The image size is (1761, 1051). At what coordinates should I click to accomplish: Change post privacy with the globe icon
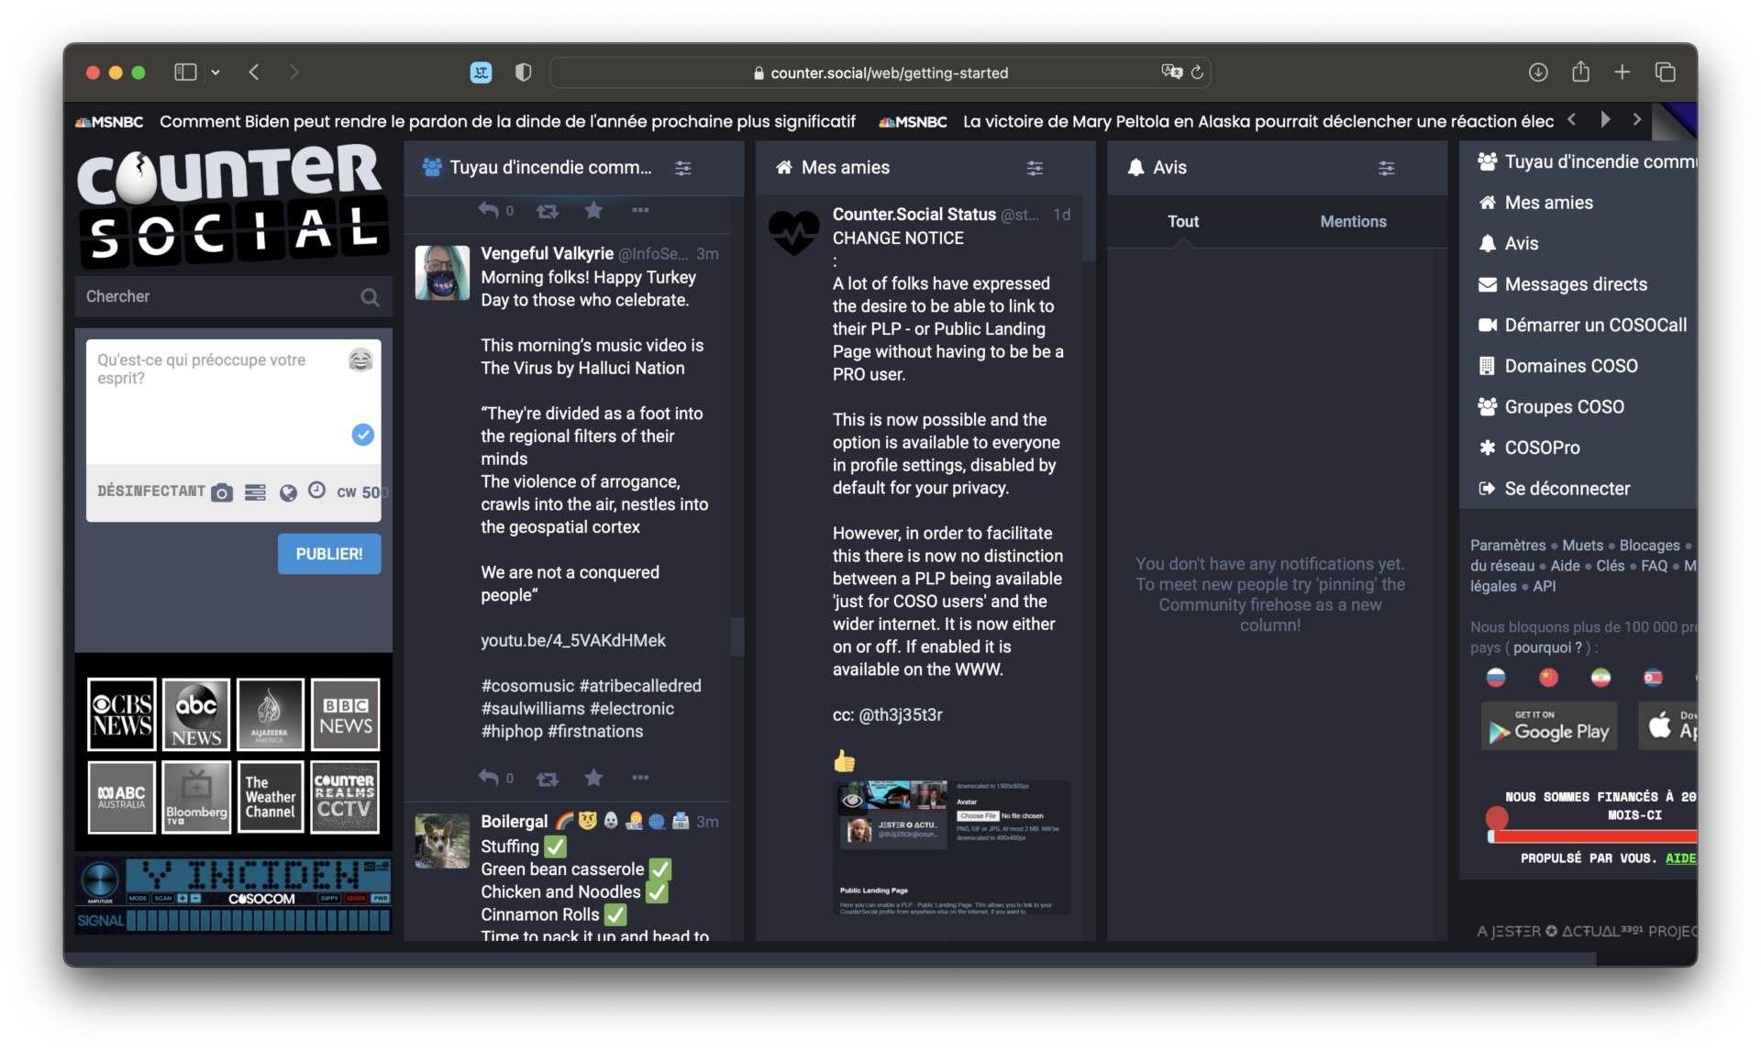tap(288, 492)
